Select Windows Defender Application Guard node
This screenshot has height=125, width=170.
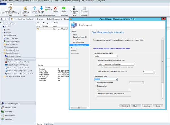[x=19, y=71]
